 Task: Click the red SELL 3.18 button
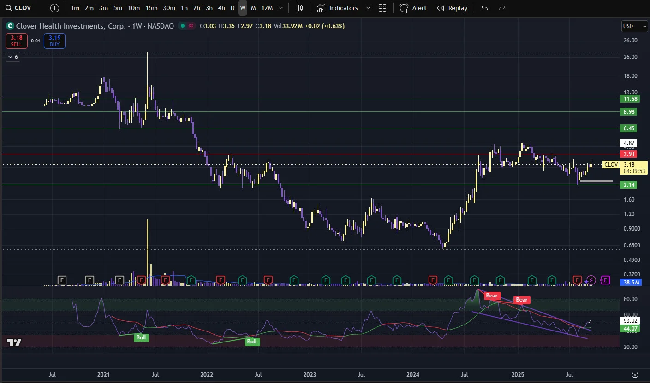[x=17, y=41]
